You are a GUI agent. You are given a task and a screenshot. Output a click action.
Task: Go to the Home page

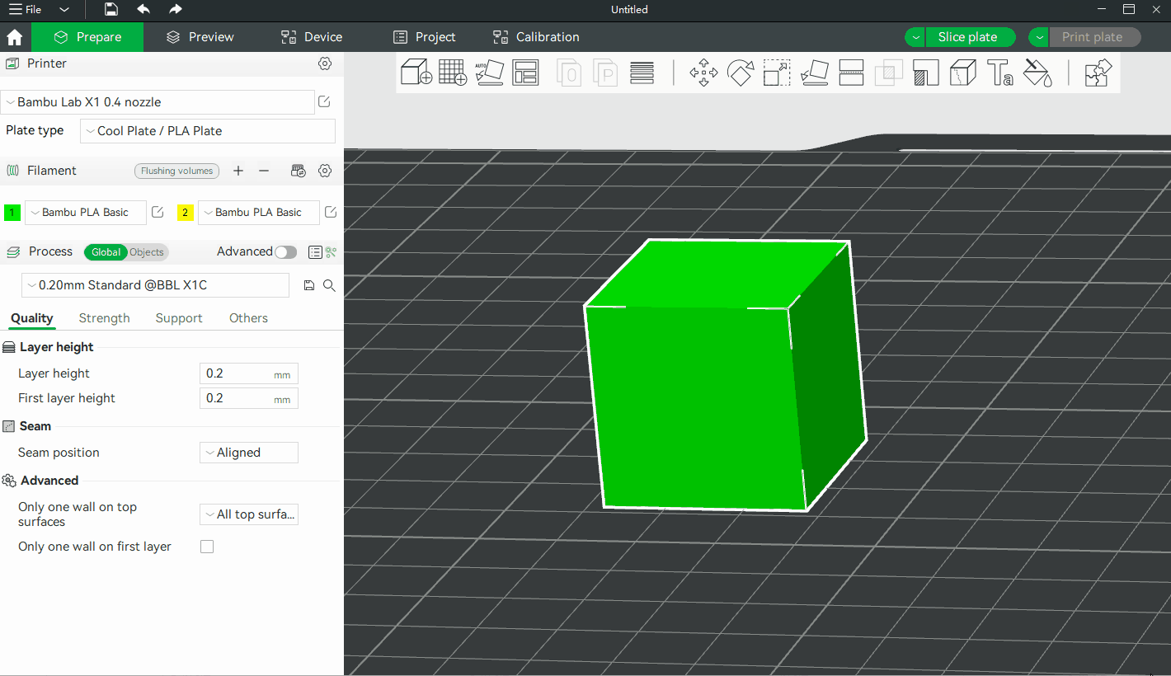(14, 37)
